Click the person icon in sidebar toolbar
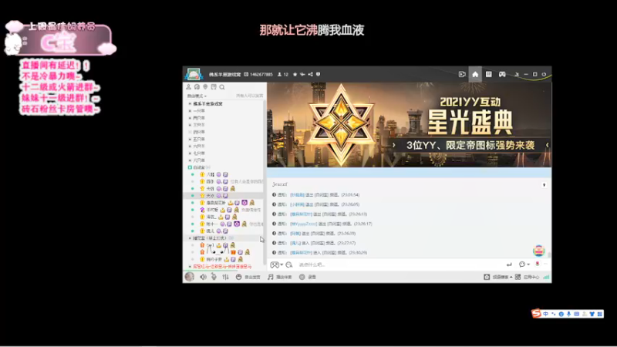Image resolution: width=617 pixels, height=347 pixels. 188,87
